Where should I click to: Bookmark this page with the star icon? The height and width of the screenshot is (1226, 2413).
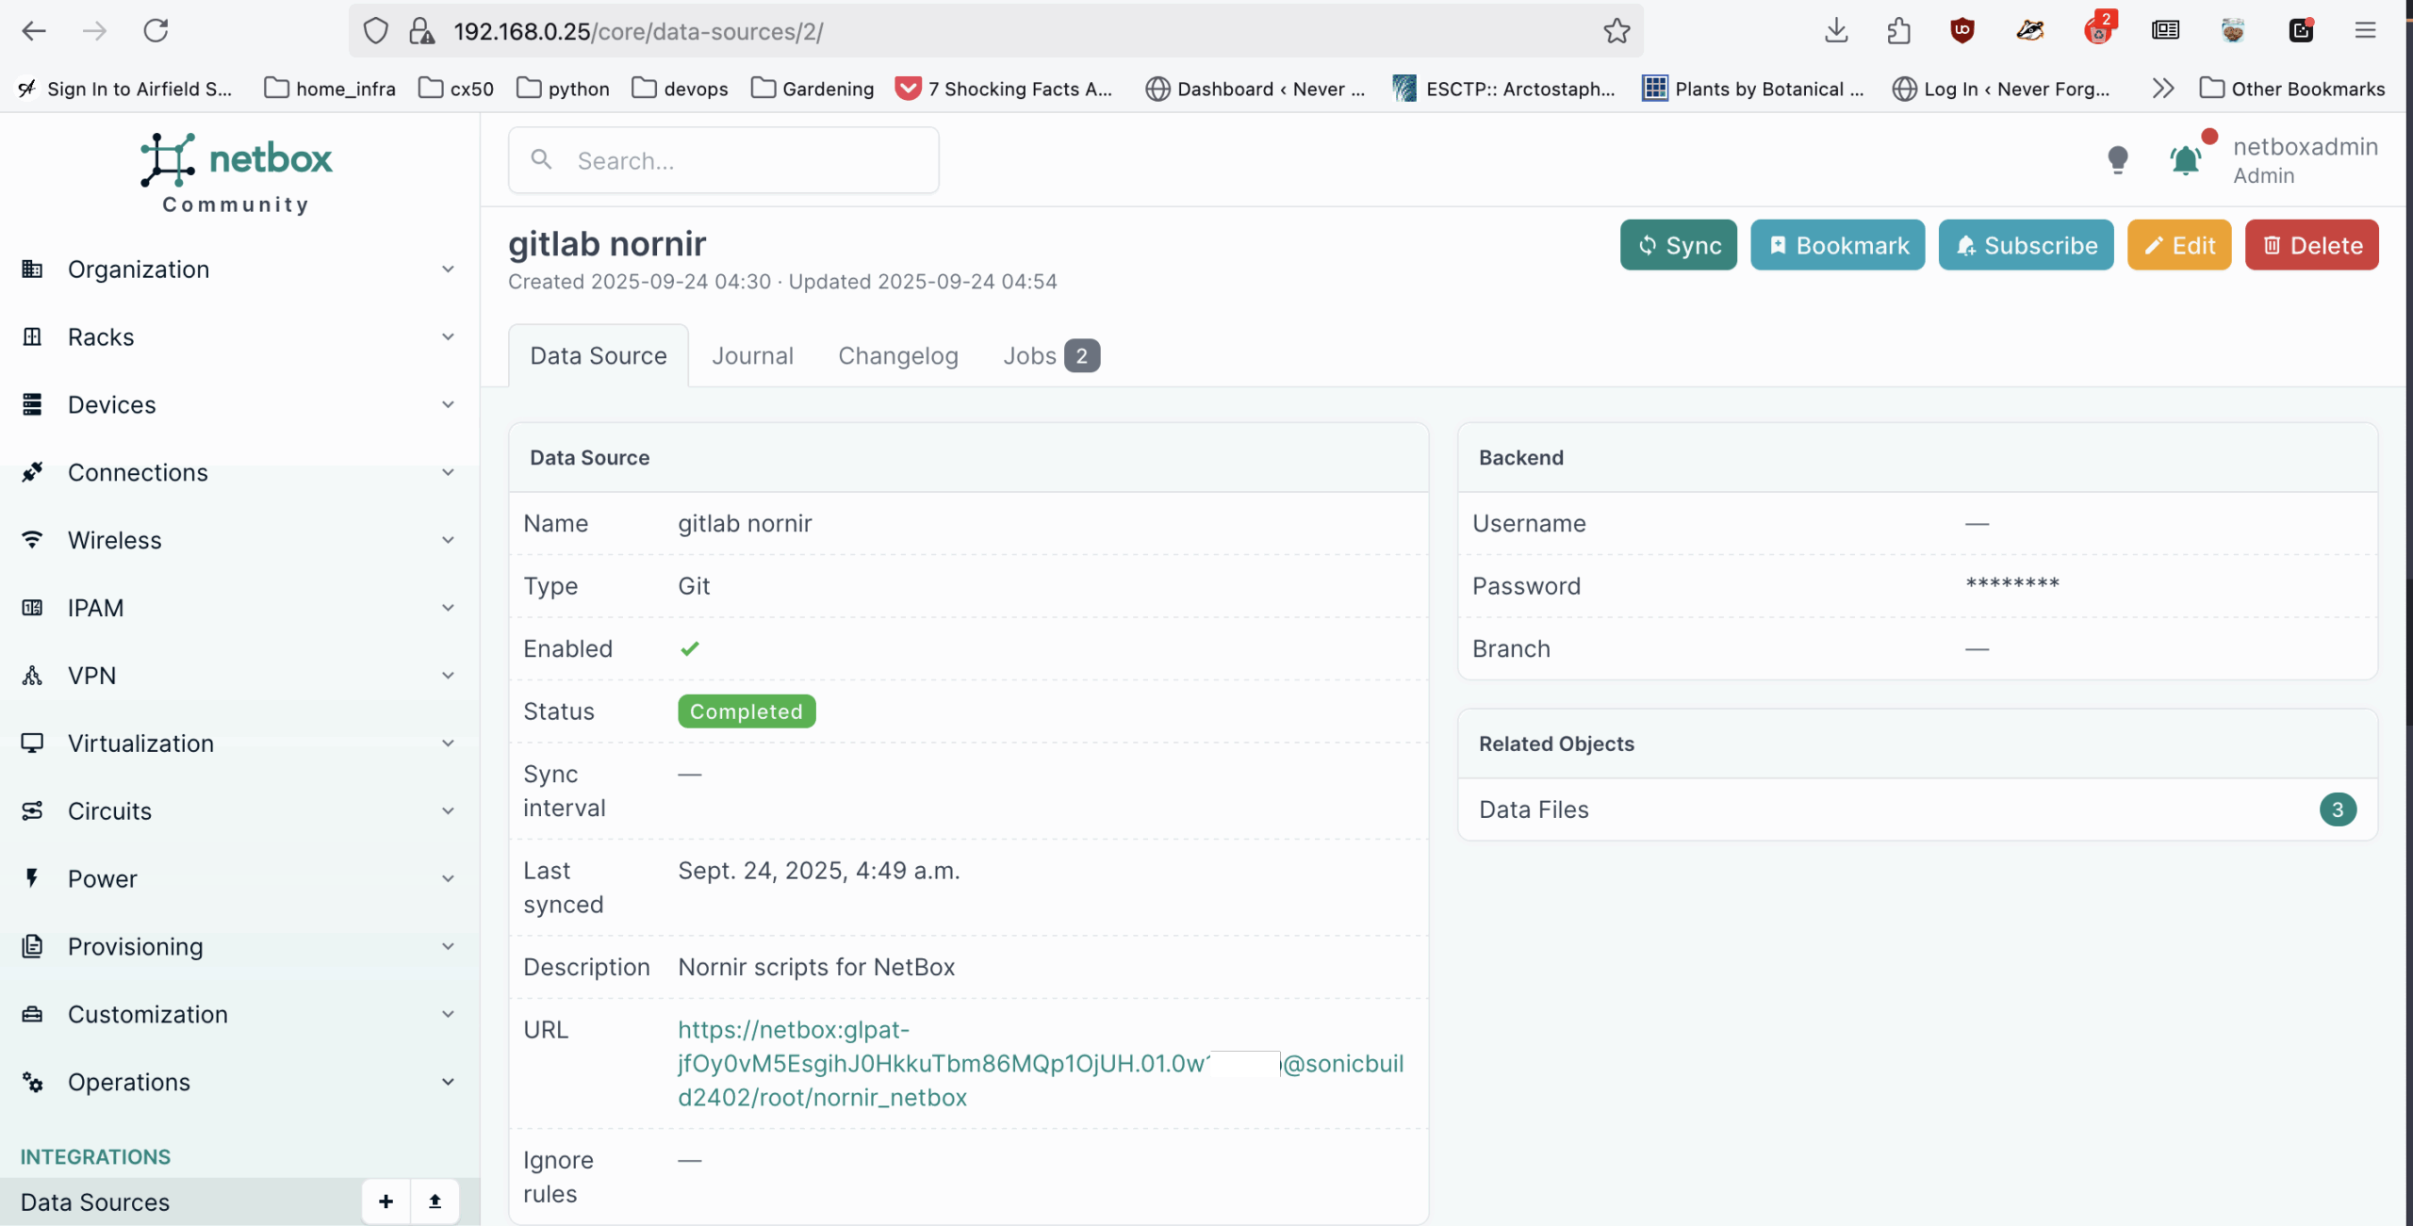1616,31
